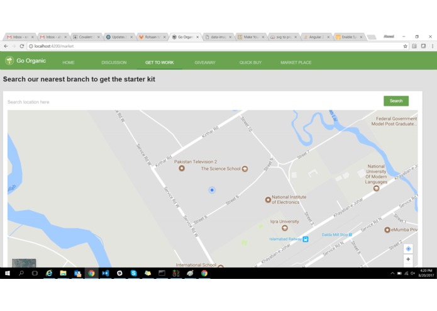Show hidden system tray icons
Image resolution: width=437 pixels, height=311 pixels.
click(x=392, y=273)
